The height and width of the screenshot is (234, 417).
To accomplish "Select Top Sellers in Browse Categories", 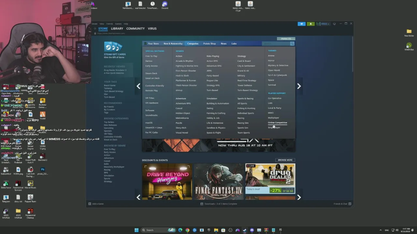I will 109,122.
